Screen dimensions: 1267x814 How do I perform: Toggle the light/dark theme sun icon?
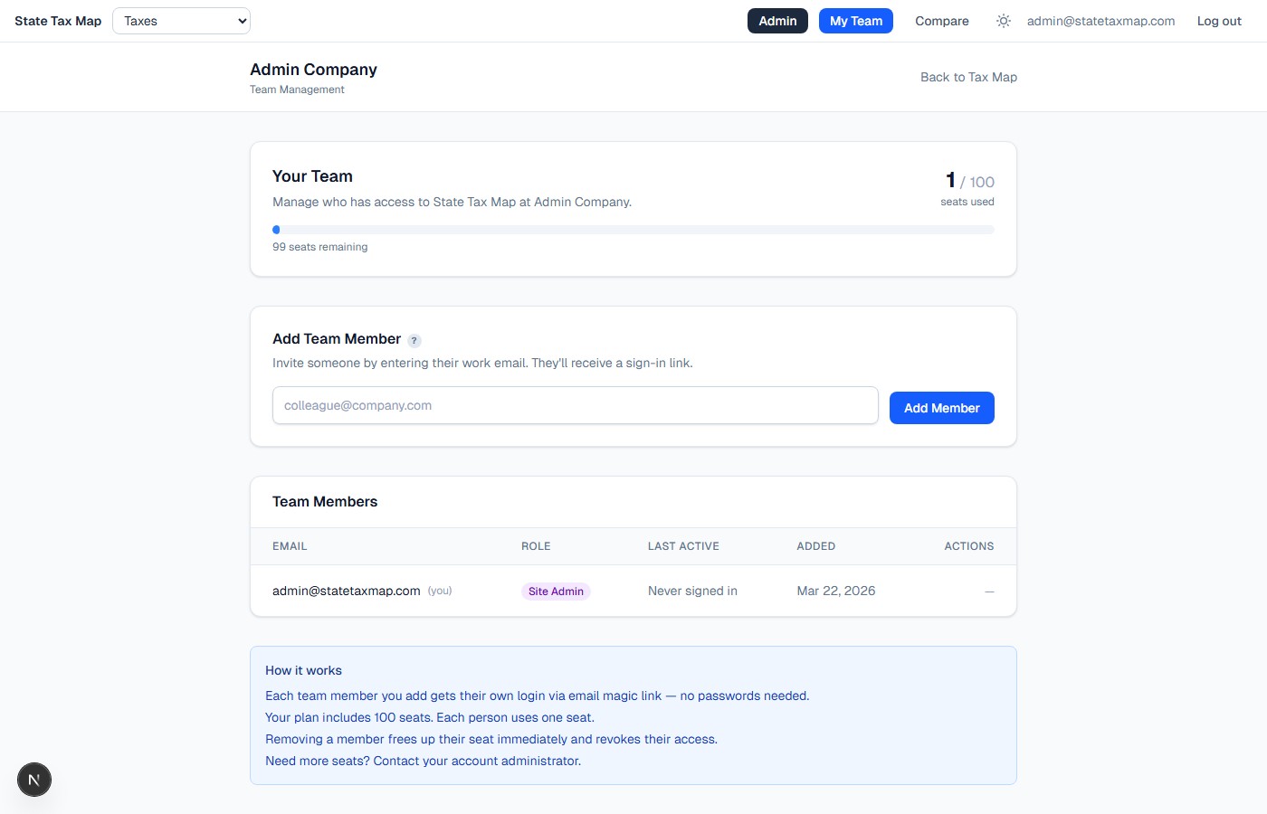coord(1004,21)
